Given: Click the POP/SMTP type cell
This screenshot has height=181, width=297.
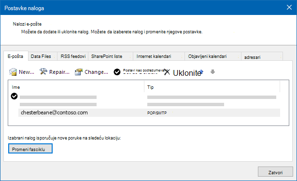Looking at the screenshot, I should 157,113.
